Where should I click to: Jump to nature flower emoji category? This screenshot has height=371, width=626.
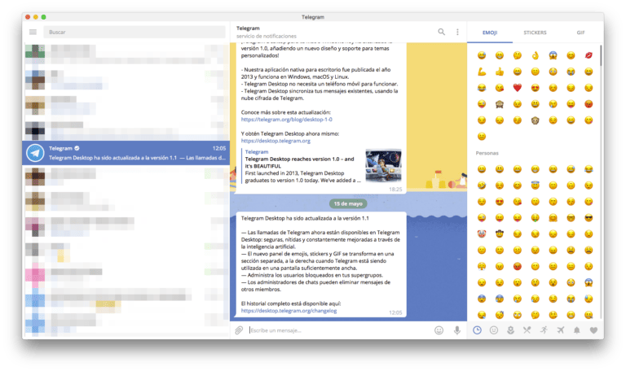510,330
